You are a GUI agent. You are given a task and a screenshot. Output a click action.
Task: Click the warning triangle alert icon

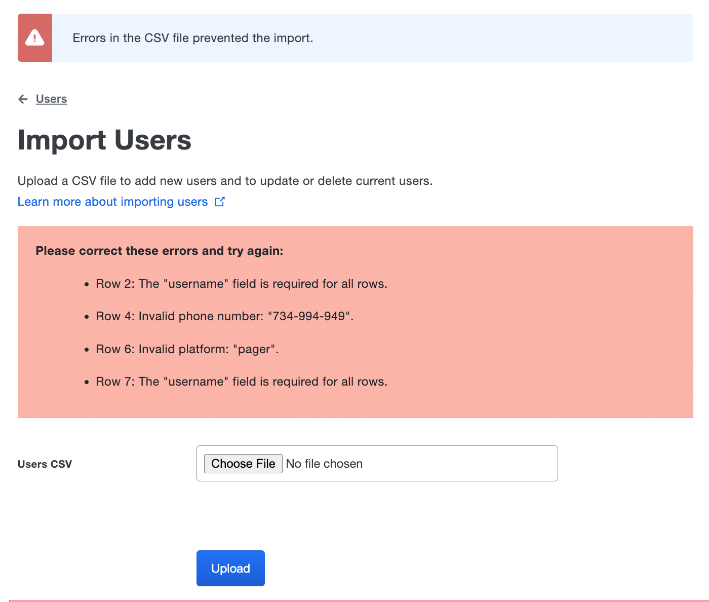click(34, 37)
